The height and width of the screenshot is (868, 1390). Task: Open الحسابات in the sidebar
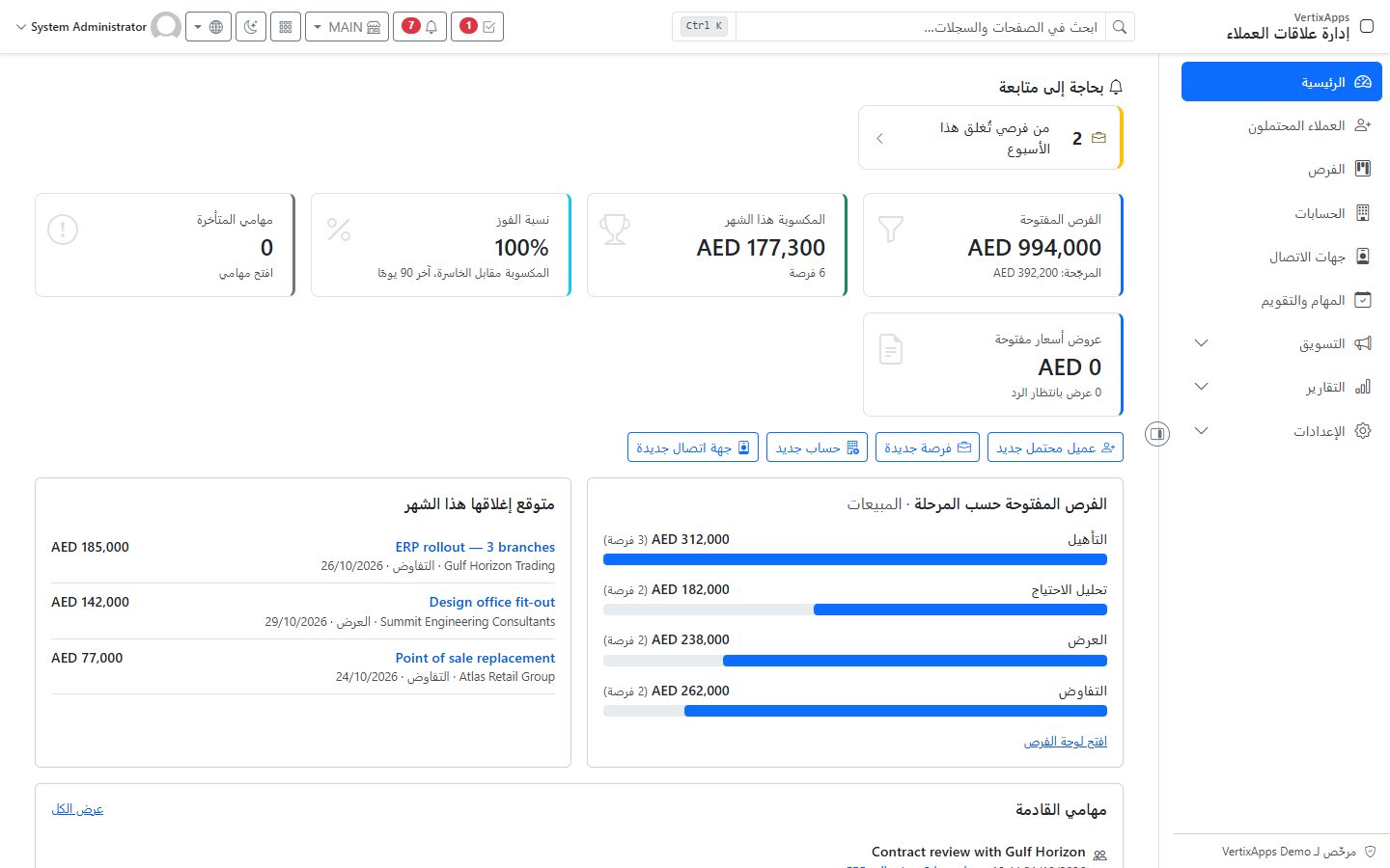pos(1282,213)
